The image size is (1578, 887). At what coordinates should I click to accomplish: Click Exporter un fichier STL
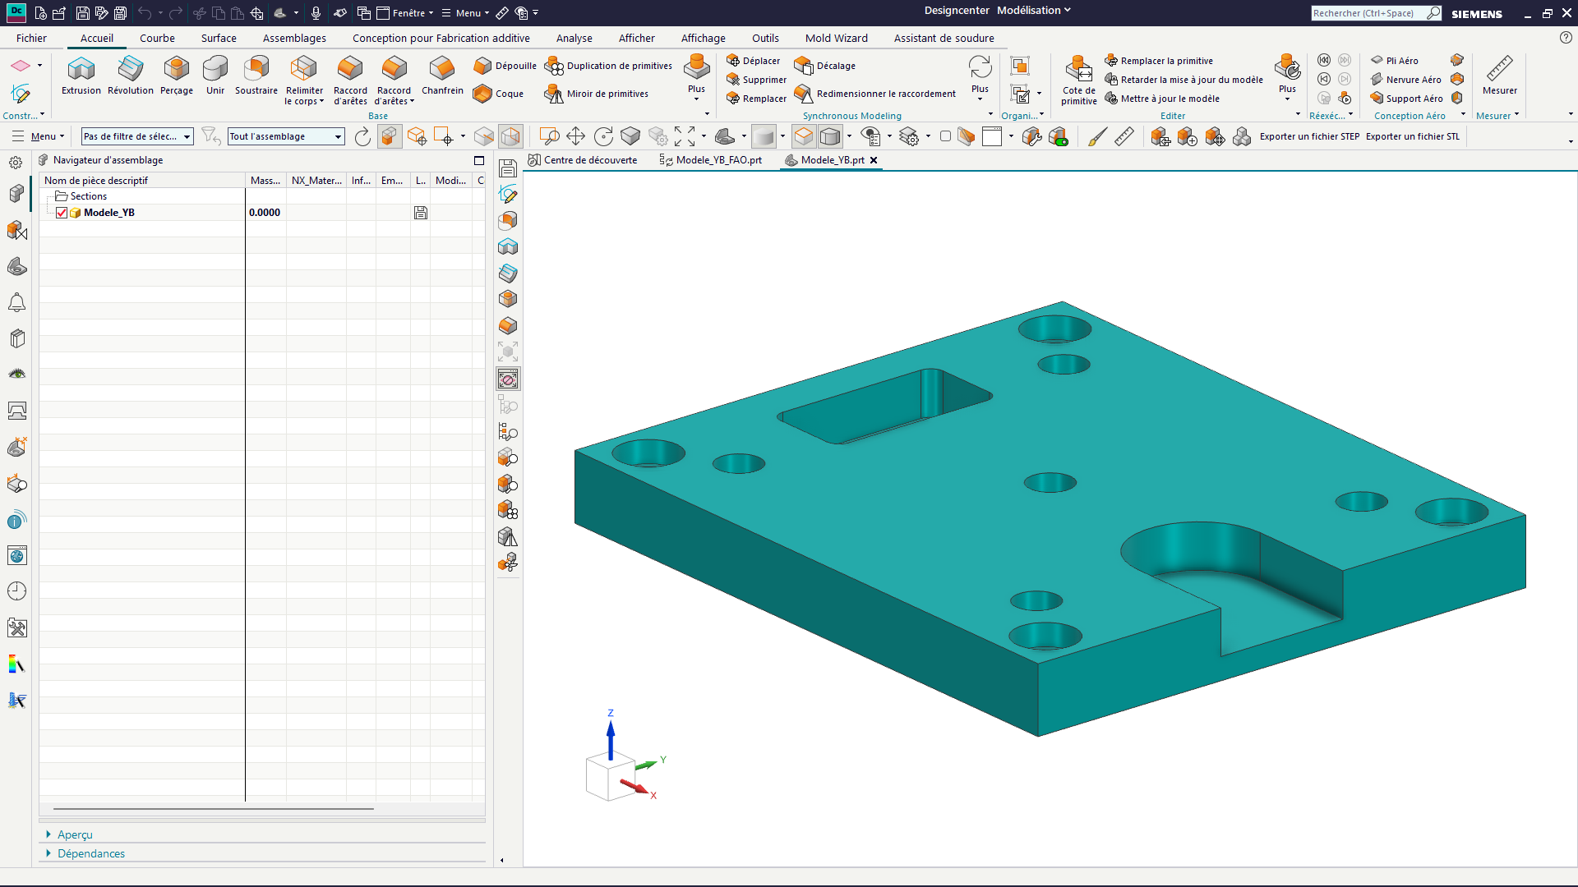[1413, 136]
